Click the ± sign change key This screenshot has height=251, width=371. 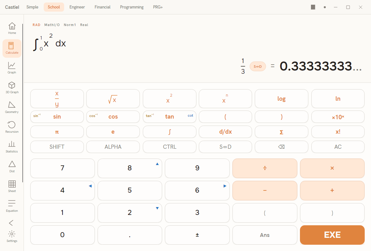tap(197, 235)
